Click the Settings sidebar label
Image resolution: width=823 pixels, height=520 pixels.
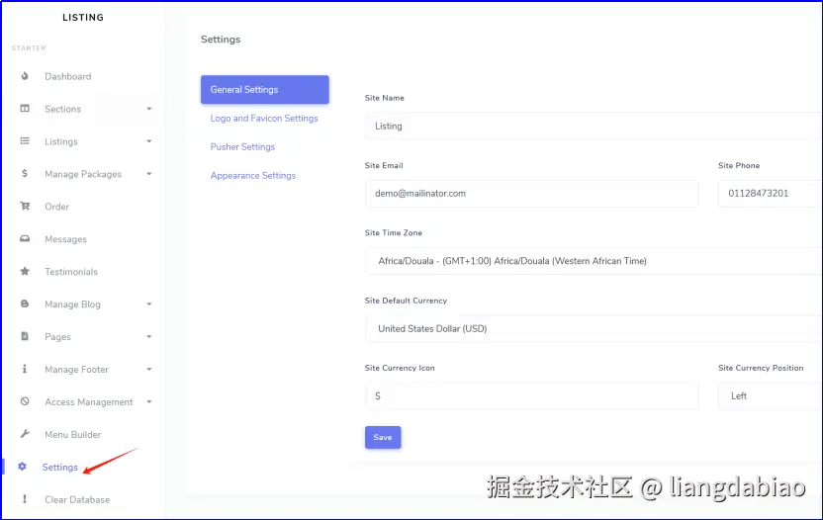click(x=59, y=467)
